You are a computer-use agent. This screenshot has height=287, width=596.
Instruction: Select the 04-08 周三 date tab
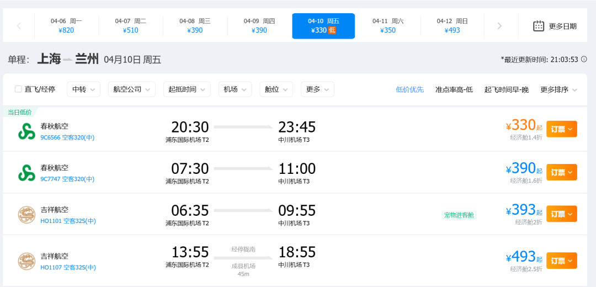195,26
